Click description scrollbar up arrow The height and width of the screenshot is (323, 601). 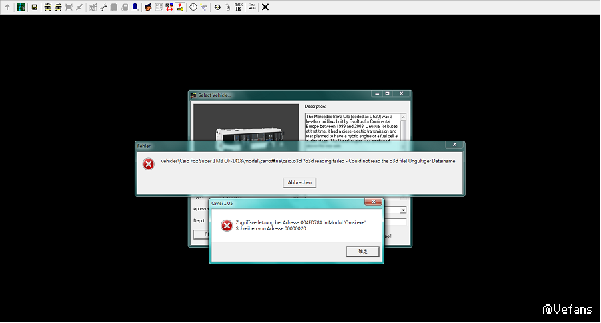[403, 117]
